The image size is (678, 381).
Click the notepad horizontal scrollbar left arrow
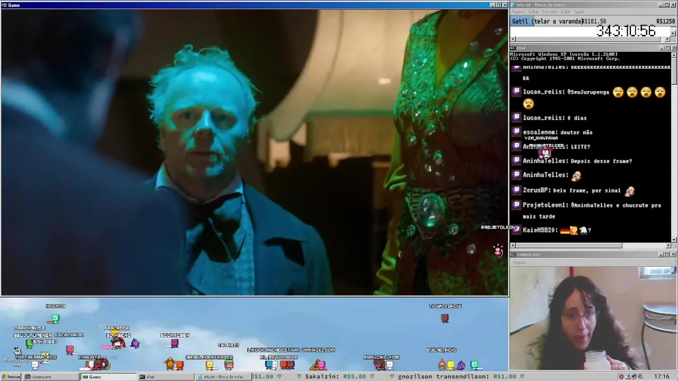tap(513, 39)
